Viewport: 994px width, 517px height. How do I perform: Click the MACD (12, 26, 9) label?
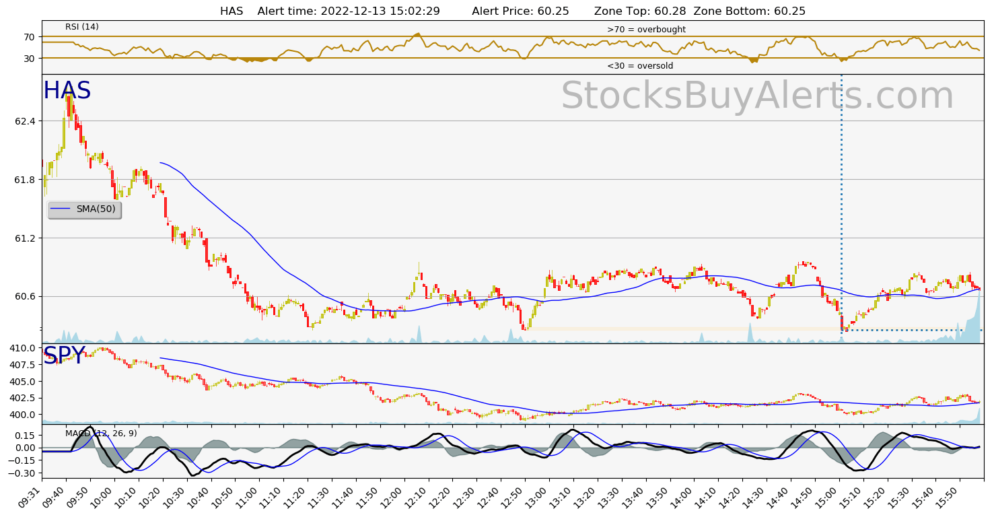tap(101, 434)
